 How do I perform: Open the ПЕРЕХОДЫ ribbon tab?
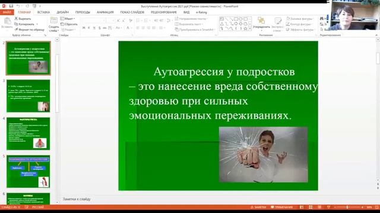tap(83, 12)
